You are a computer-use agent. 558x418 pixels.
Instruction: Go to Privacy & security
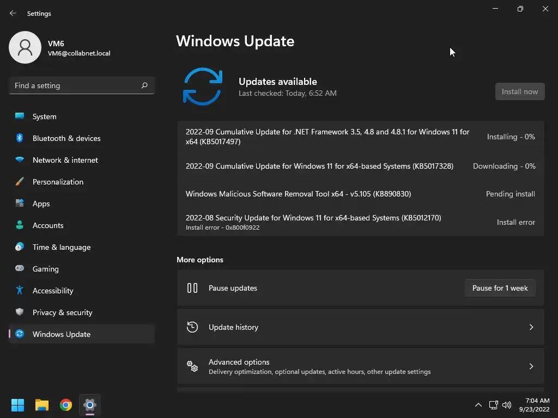[82, 312]
